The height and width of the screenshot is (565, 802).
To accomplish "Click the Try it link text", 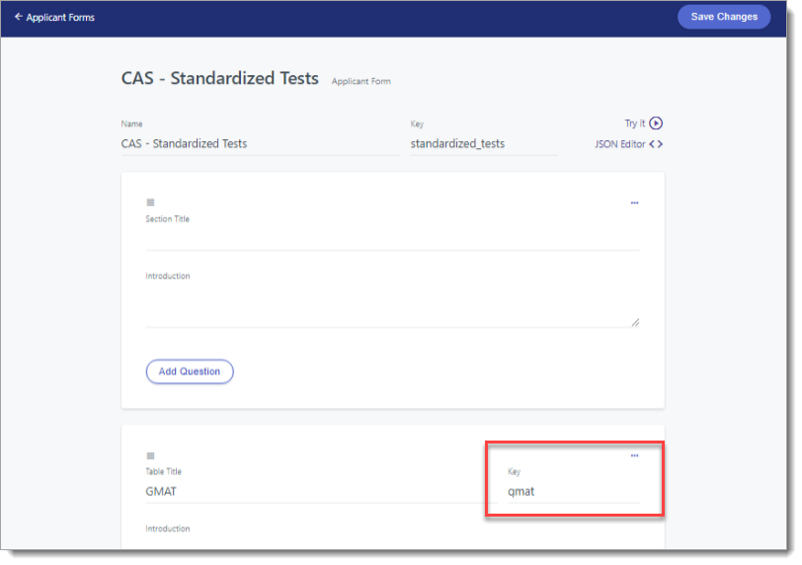I will [x=634, y=123].
